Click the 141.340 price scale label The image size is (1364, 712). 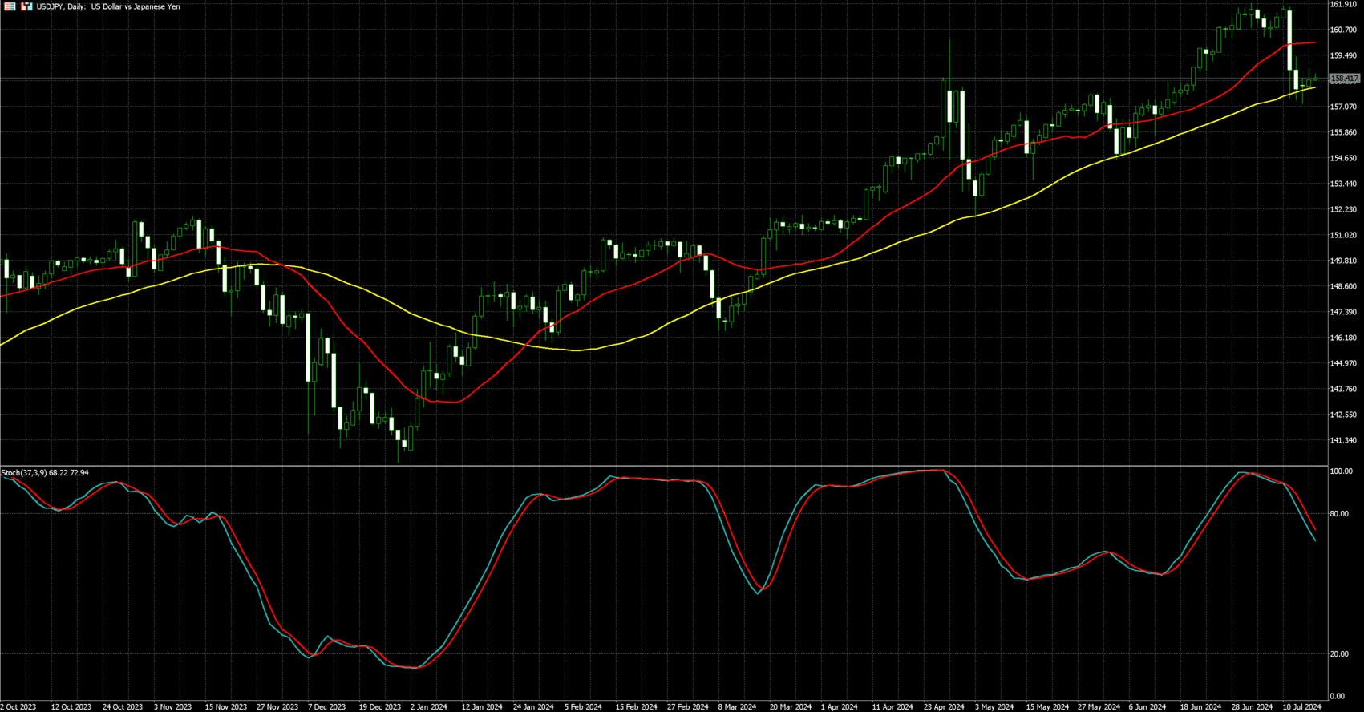(1343, 440)
